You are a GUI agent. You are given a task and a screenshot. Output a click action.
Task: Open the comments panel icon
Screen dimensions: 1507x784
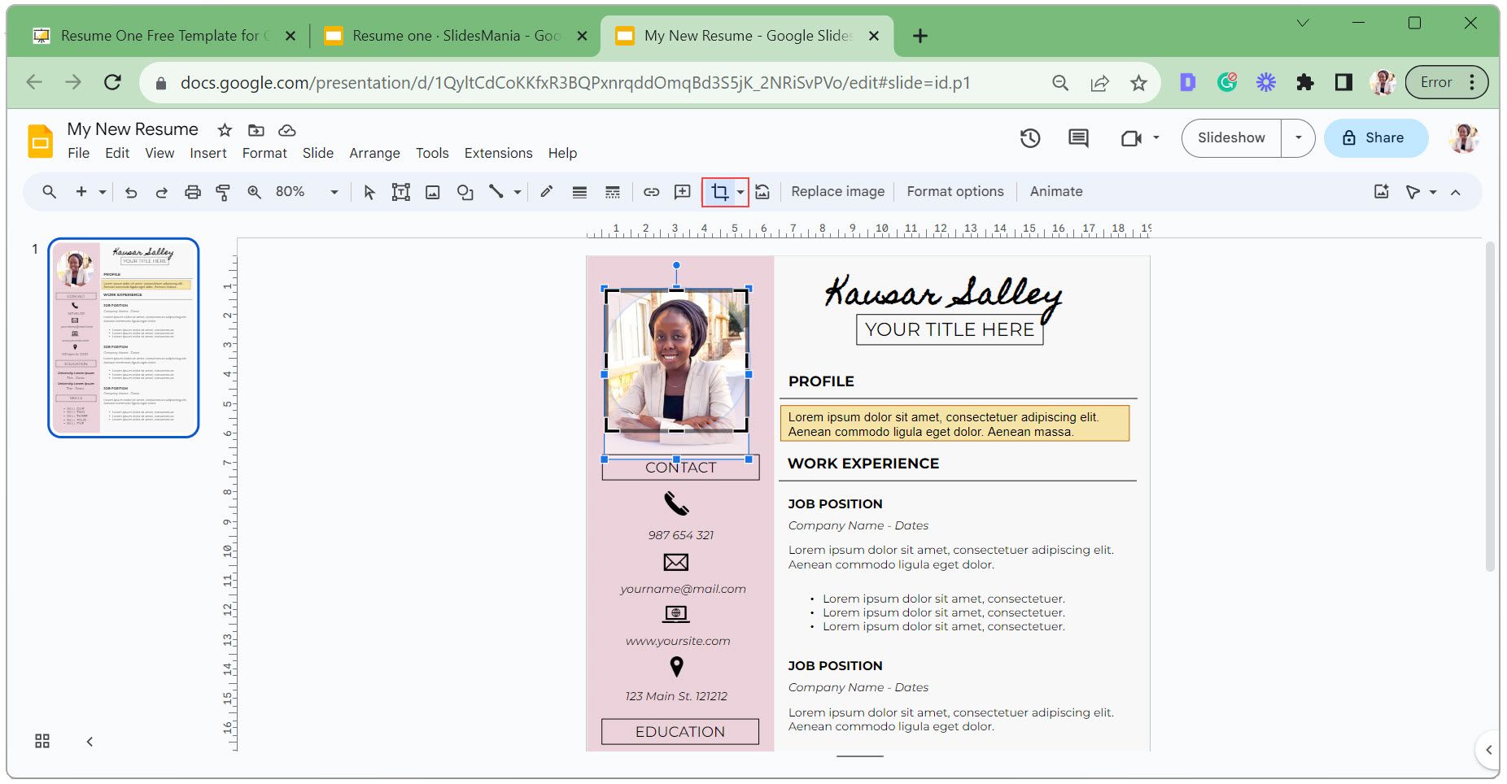(1078, 138)
